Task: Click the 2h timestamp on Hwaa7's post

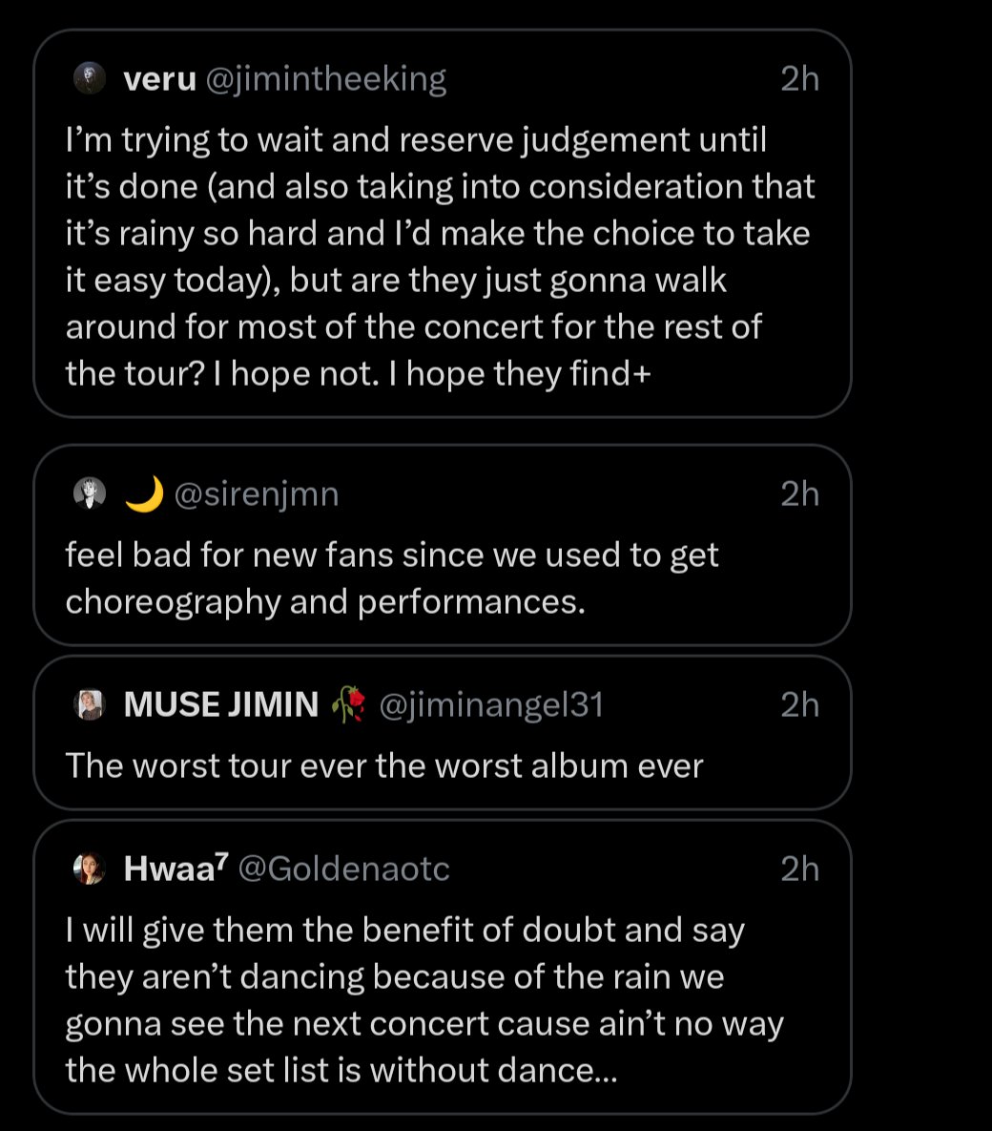Action: point(800,869)
